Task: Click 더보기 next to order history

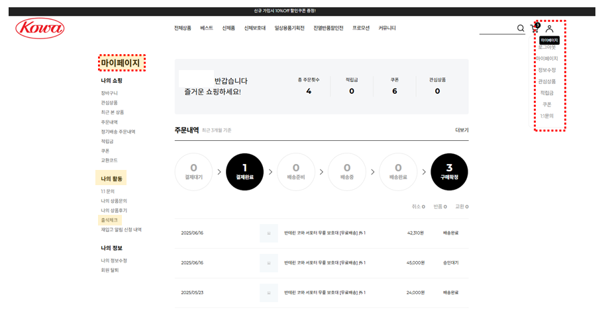Action: pos(462,130)
